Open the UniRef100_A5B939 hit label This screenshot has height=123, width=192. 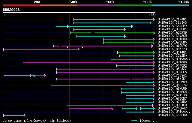coord(172,33)
